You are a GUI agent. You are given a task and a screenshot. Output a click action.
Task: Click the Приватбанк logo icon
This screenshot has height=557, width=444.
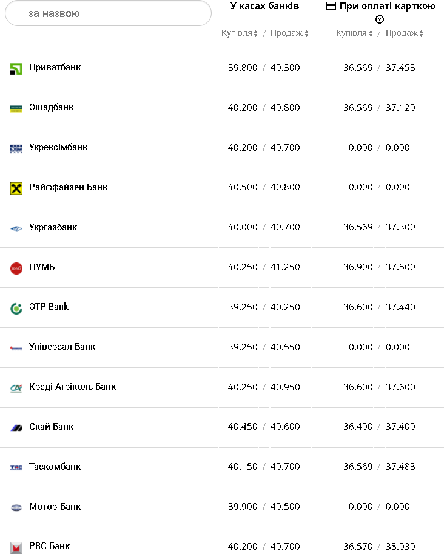[16, 68]
